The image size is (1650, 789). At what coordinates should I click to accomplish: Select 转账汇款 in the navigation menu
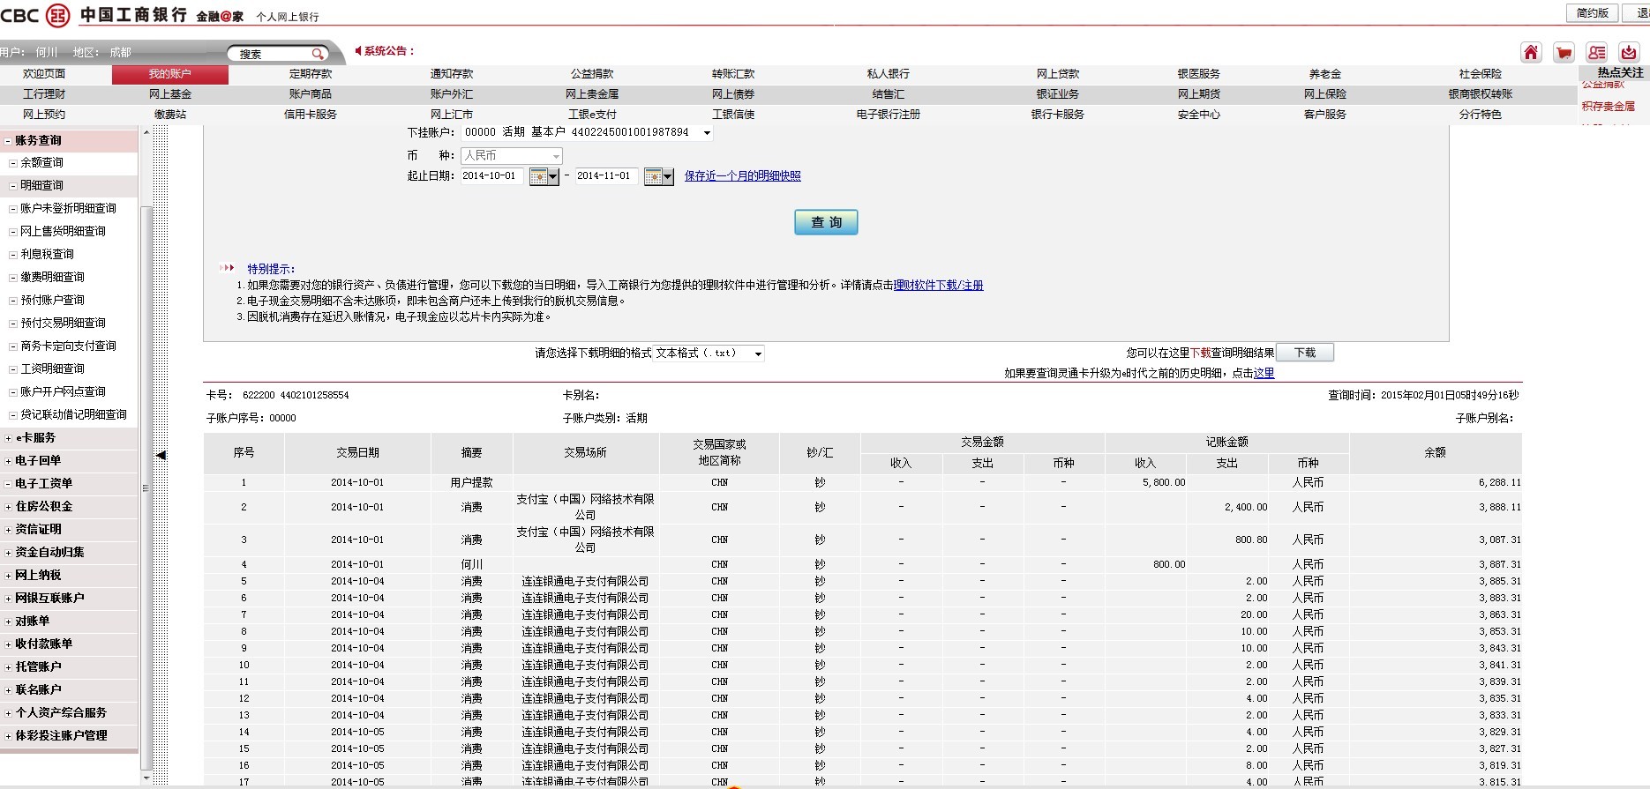pyautogui.click(x=733, y=74)
